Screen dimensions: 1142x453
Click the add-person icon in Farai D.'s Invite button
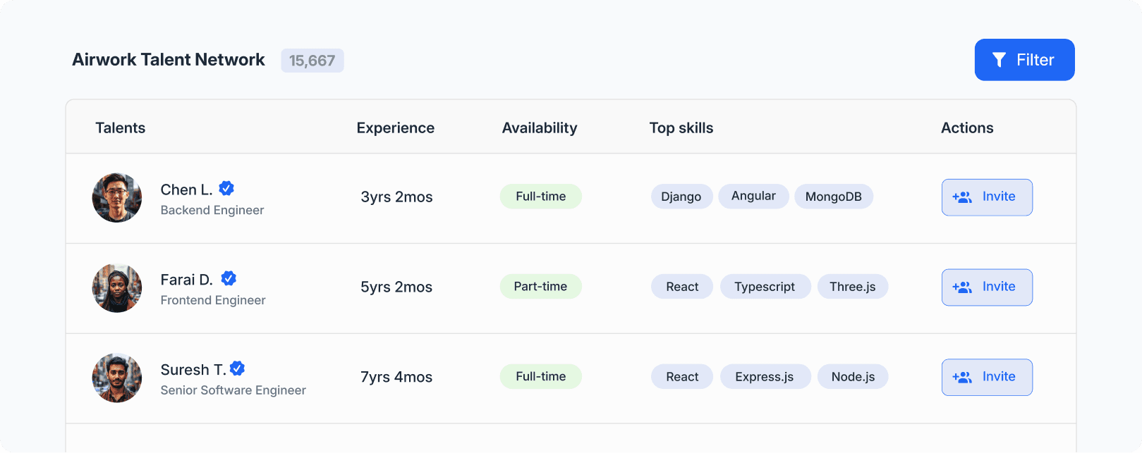[x=962, y=287]
